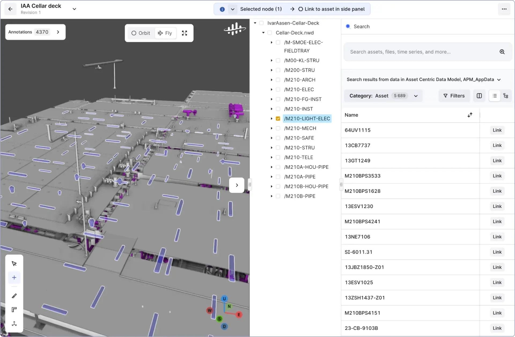Expand the chevron next to Selected node

[233, 9]
